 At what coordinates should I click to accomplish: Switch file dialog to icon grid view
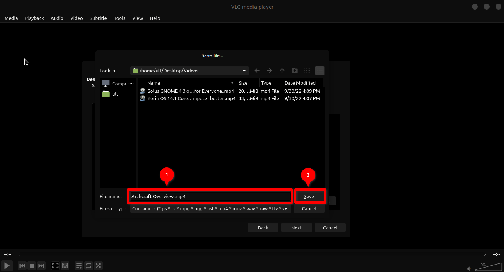click(307, 71)
